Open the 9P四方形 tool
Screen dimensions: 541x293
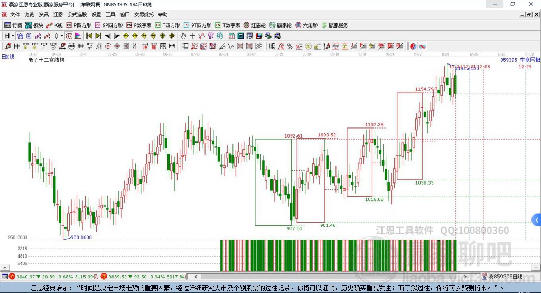click(109, 25)
